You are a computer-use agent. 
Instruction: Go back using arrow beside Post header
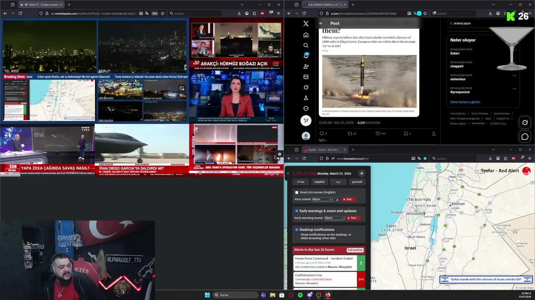[321, 23]
